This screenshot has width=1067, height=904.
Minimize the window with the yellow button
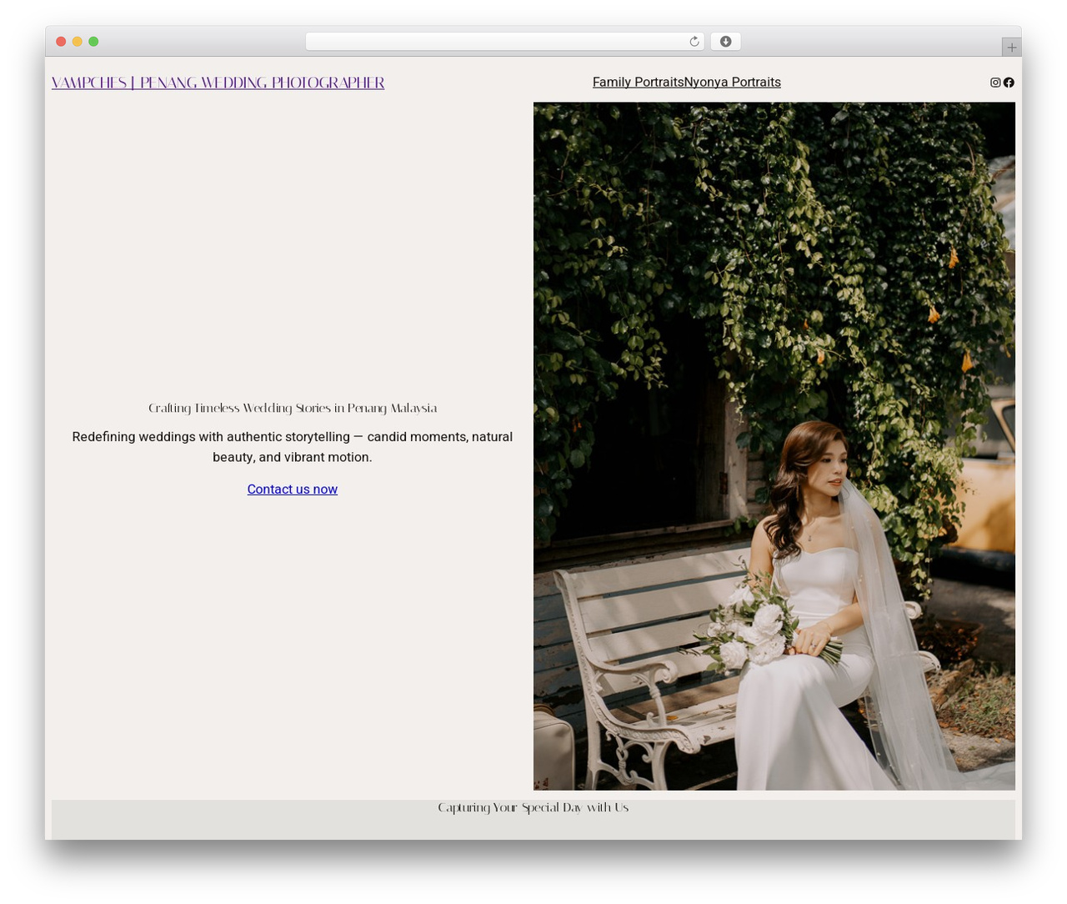78,42
